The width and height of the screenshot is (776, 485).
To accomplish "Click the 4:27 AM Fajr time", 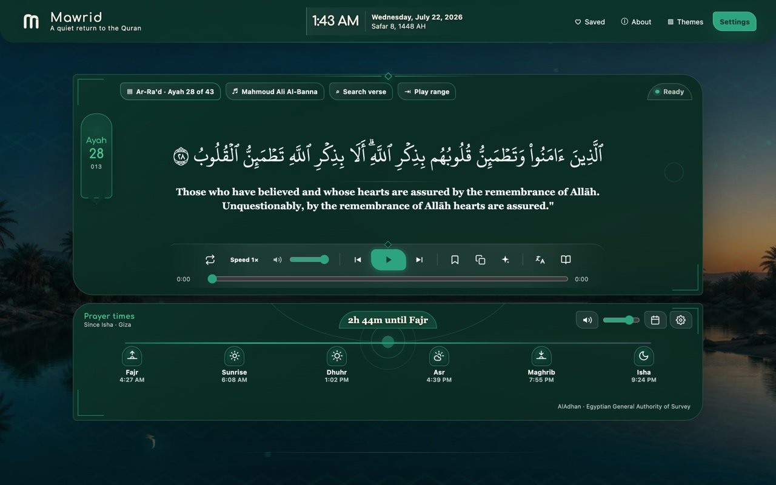I will (x=132, y=380).
